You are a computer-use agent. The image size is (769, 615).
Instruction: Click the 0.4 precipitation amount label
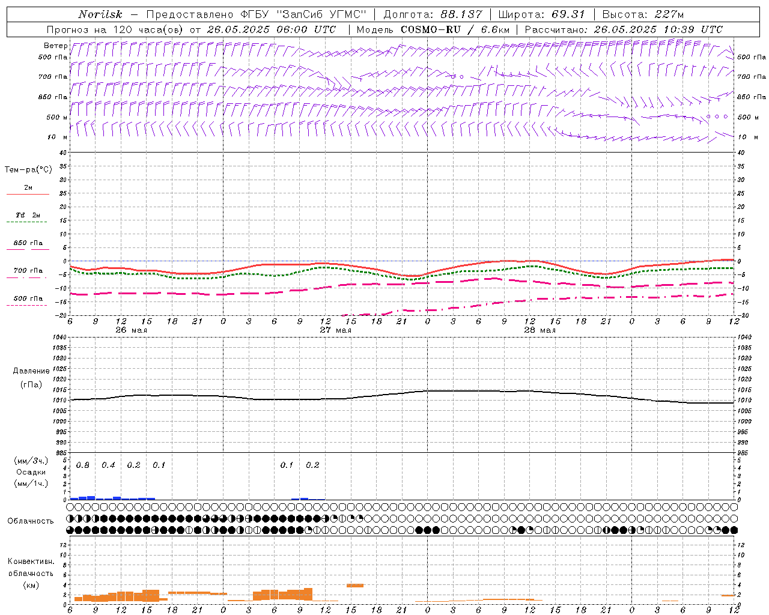(x=108, y=465)
